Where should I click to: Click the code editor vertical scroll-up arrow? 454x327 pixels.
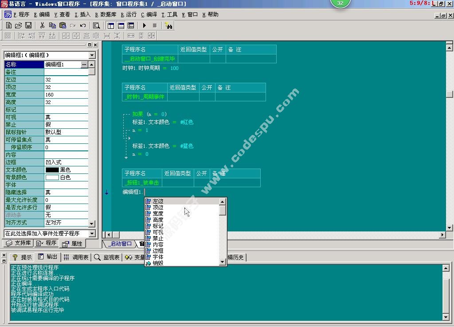(450, 47)
